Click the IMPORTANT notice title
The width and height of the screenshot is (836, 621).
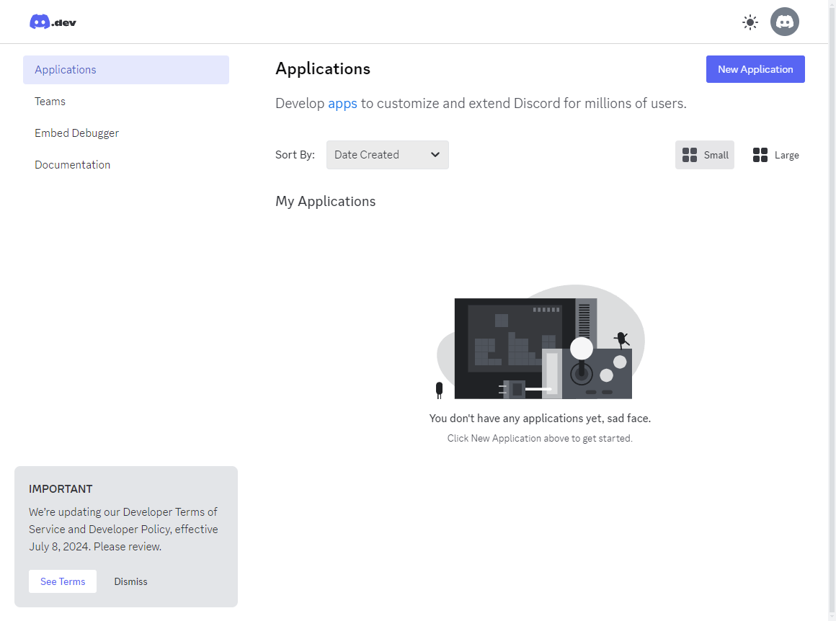(61, 489)
